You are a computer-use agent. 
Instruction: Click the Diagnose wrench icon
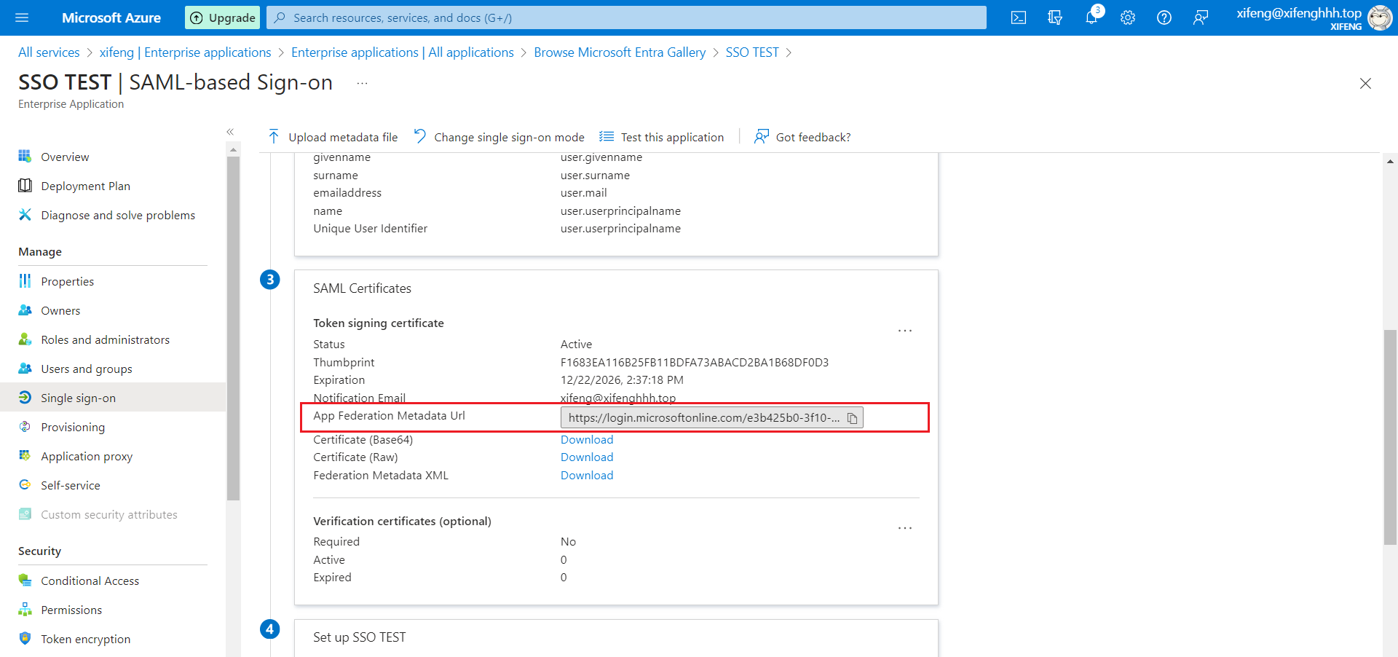[x=25, y=214]
